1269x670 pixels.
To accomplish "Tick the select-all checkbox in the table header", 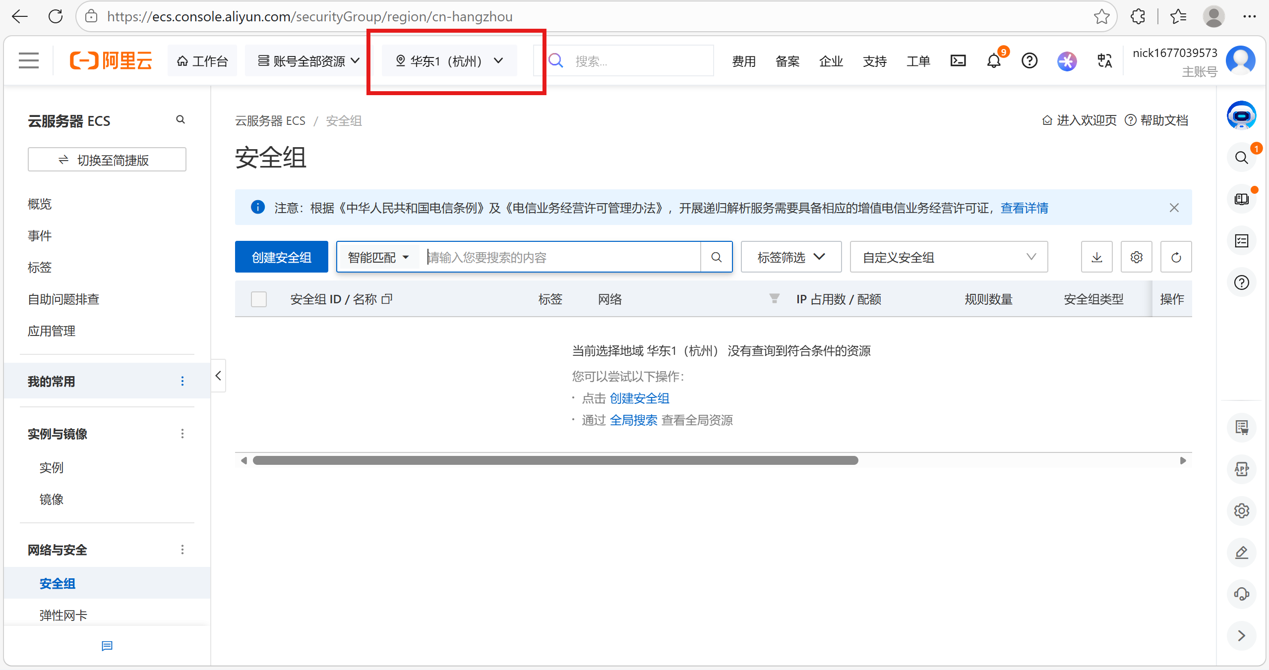I will click(x=259, y=299).
